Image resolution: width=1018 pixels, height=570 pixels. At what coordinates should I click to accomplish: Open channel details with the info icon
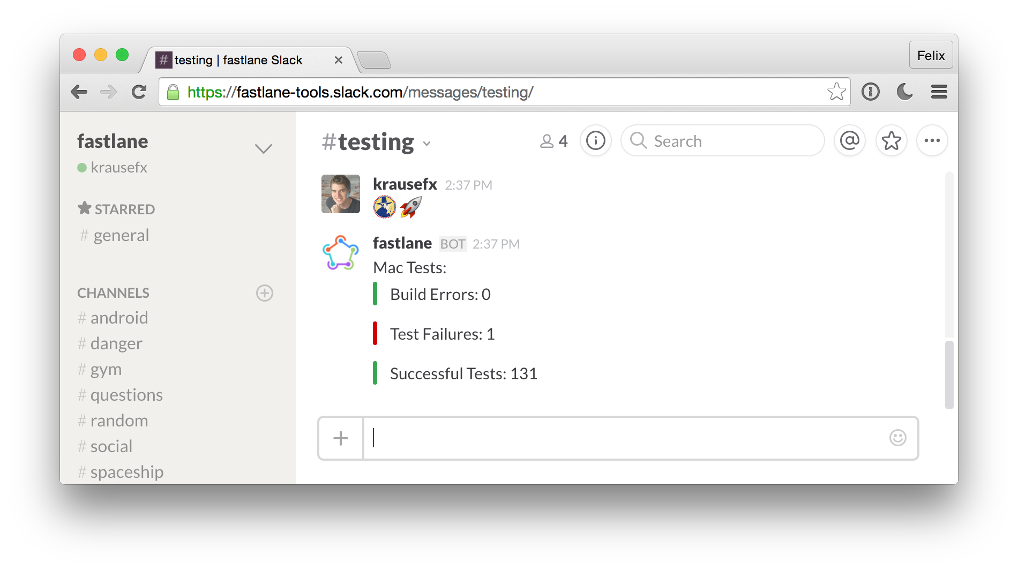pyautogui.click(x=595, y=140)
